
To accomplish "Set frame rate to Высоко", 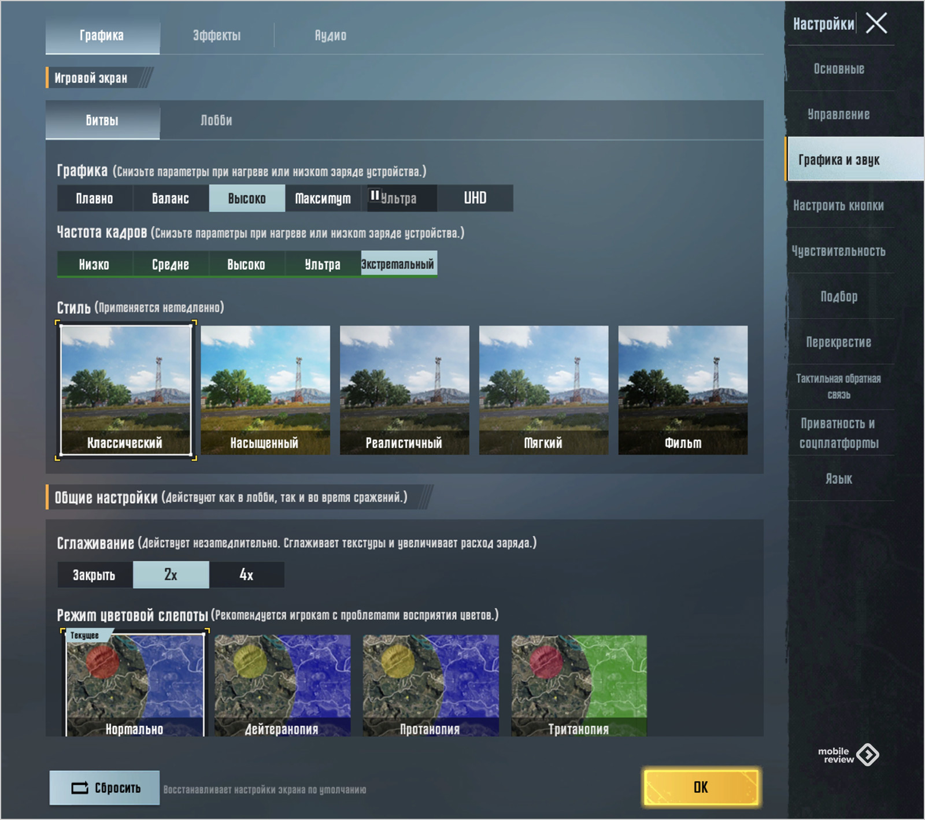I will 247,264.
